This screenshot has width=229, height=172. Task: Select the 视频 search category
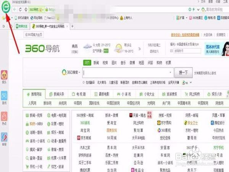pyautogui.click(x=105, y=63)
